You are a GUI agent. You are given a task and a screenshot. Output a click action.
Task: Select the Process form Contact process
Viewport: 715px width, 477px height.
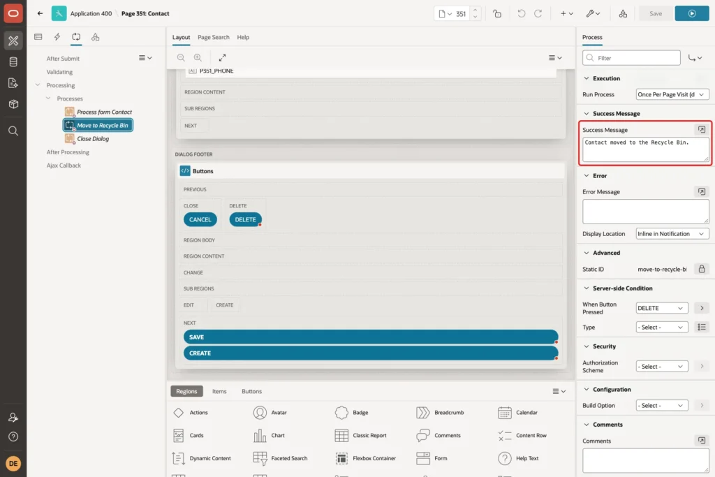(105, 112)
